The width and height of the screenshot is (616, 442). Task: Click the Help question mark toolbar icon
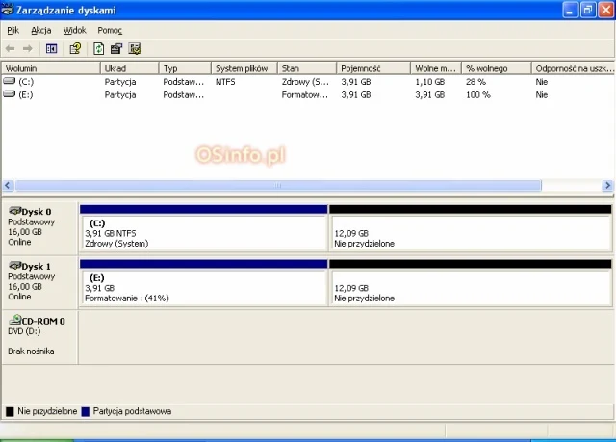75,48
